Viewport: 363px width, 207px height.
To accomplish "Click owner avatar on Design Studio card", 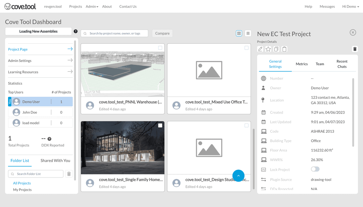I will tap(176, 183).
